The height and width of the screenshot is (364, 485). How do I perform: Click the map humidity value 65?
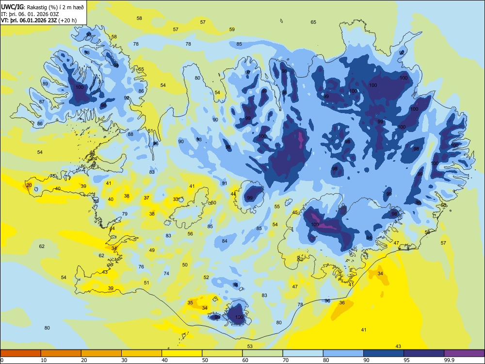[x=313, y=22]
